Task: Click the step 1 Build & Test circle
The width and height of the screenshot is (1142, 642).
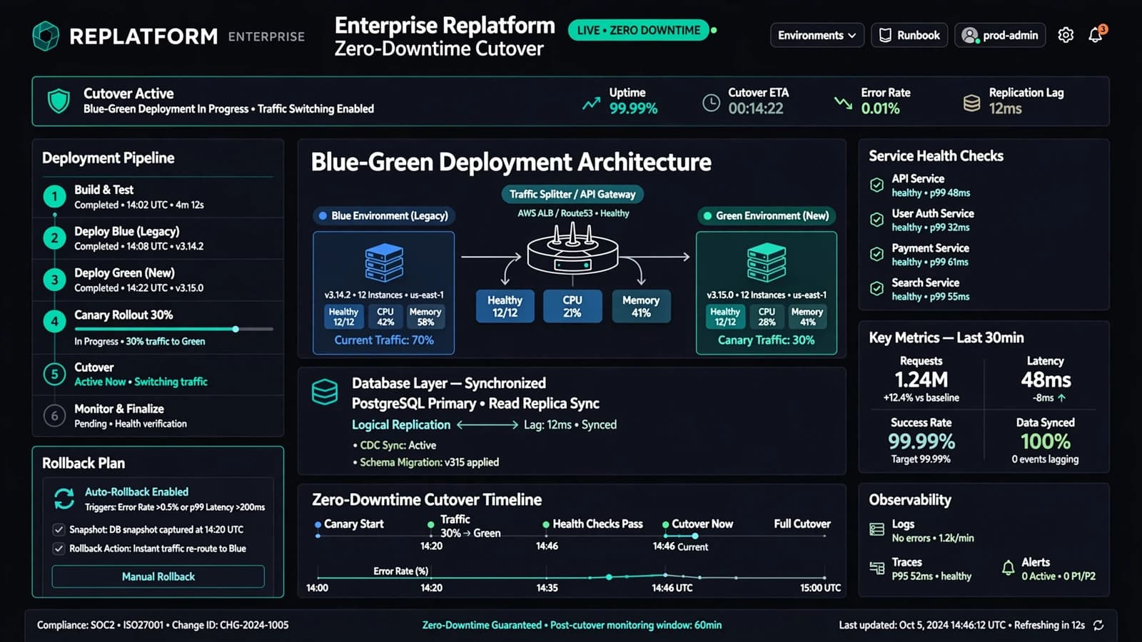Action: 54,196
